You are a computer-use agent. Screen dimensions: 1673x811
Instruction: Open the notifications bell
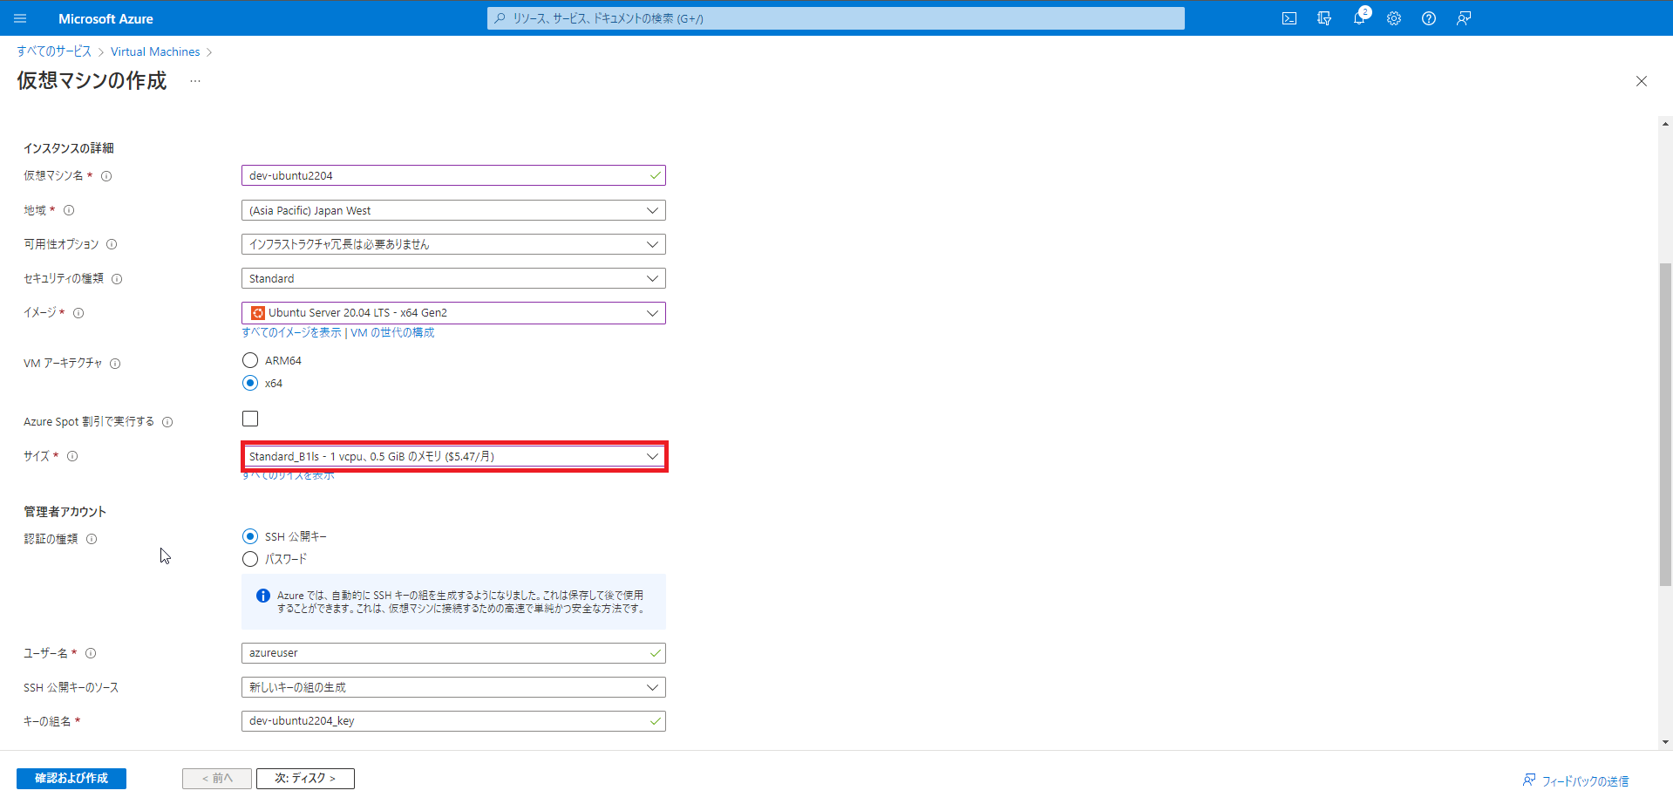coord(1359,18)
